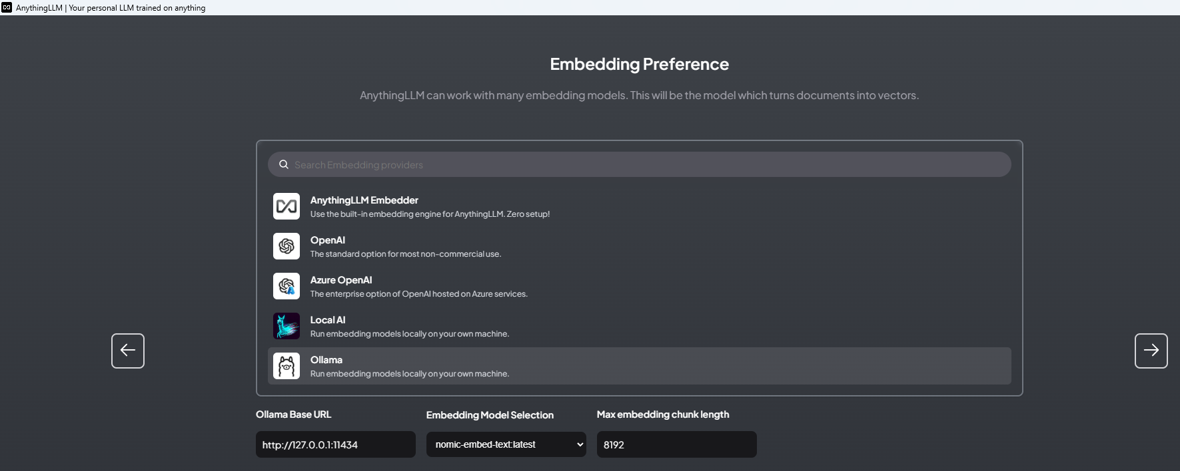Viewport: 1180px width, 471px height.
Task: Click the Ollama logo icon
Action: (287, 366)
